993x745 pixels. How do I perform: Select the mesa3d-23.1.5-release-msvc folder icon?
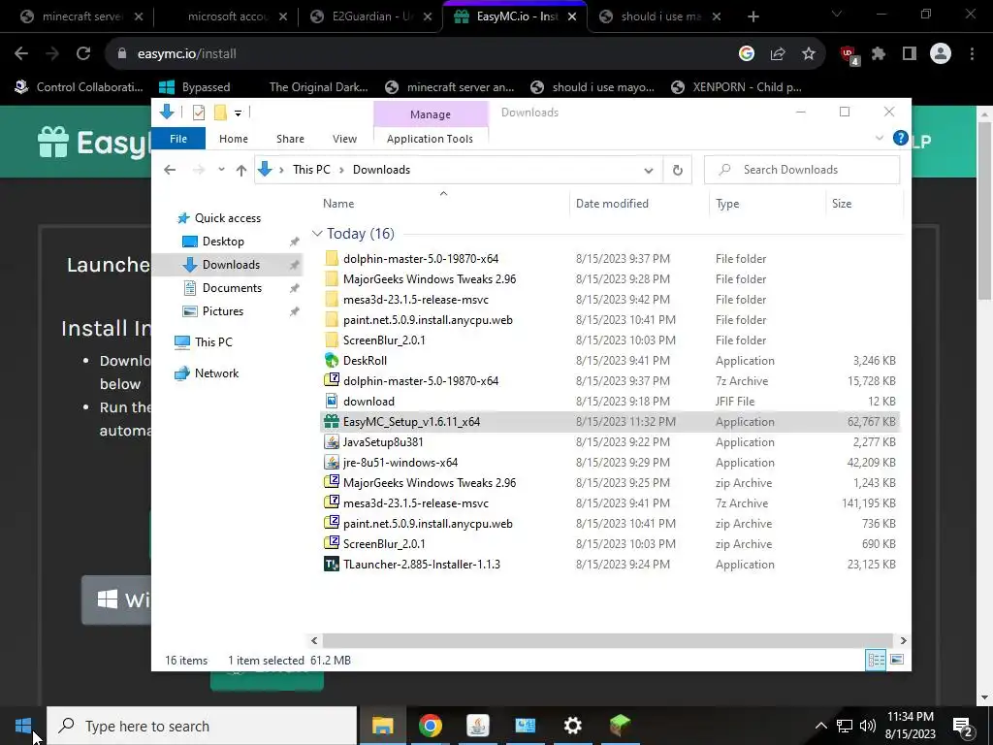pyautogui.click(x=332, y=299)
